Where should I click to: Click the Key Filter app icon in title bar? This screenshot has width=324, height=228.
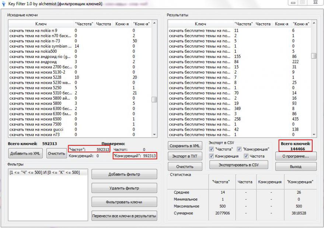click(4, 4)
